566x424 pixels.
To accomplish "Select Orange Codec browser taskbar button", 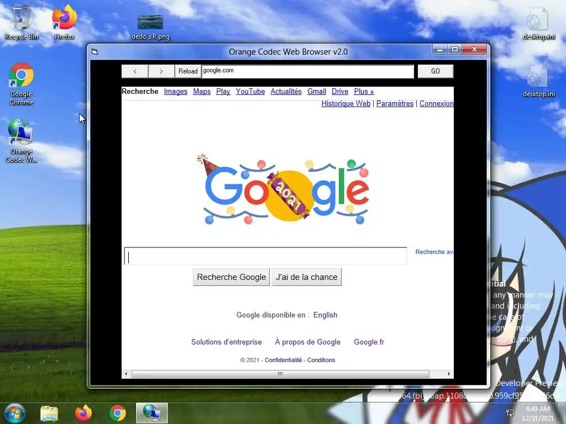I will (152, 413).
